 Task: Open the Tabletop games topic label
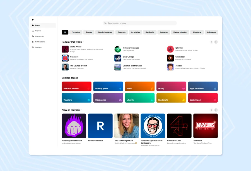(102, 89)
